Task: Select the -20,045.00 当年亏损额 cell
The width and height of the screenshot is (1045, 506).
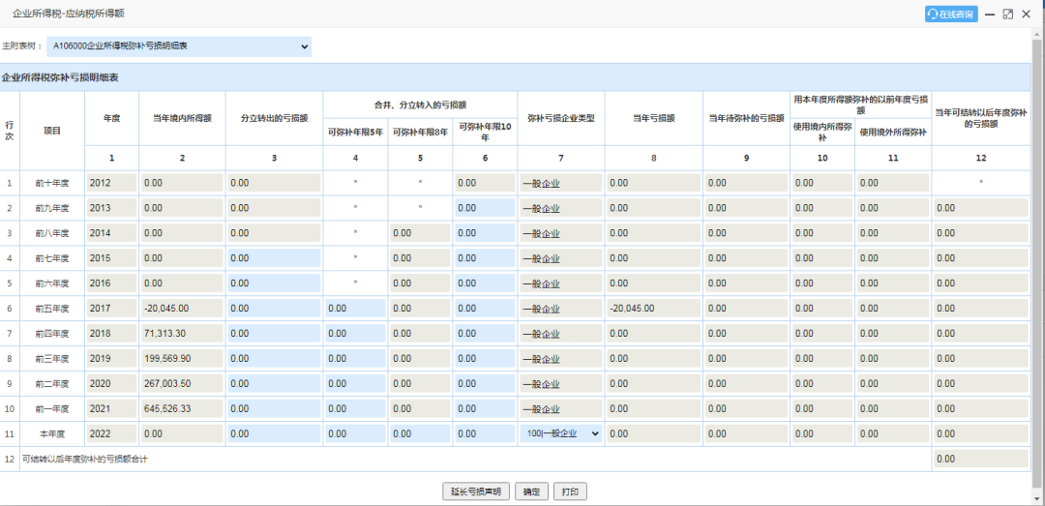Action: [653, 309]
